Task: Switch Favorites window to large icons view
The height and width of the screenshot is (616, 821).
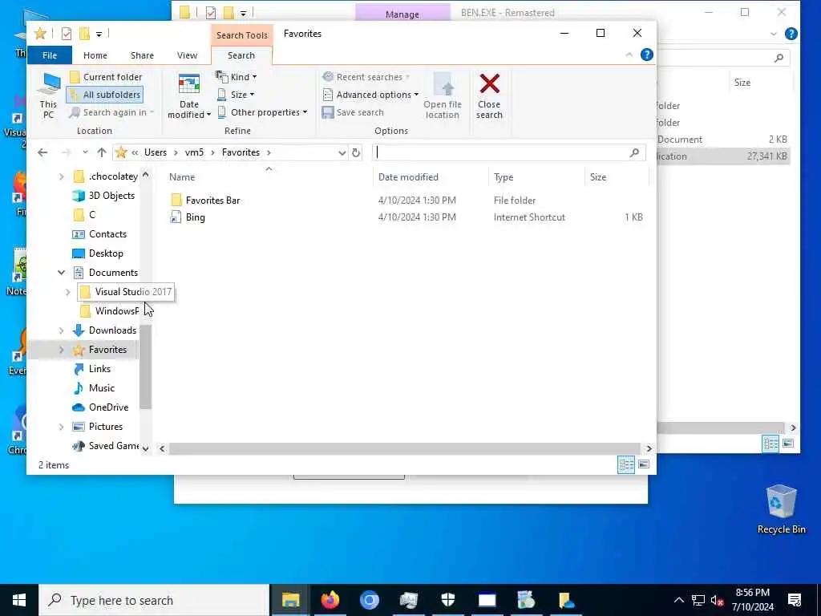Action: (x=644, y=464)
